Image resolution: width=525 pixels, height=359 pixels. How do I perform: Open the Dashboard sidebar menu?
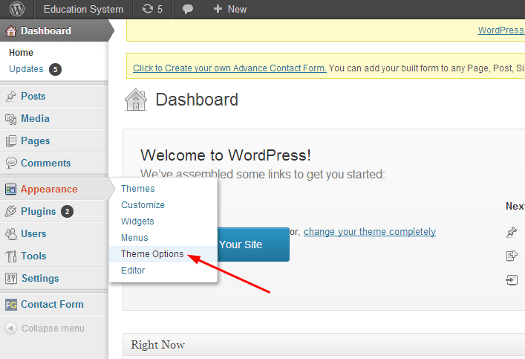click(54, 30)
